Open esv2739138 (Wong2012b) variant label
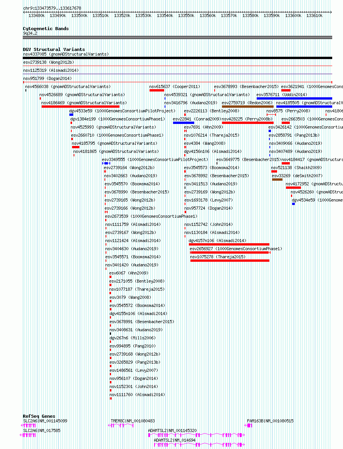343x449 pixels. pos(49,62)
